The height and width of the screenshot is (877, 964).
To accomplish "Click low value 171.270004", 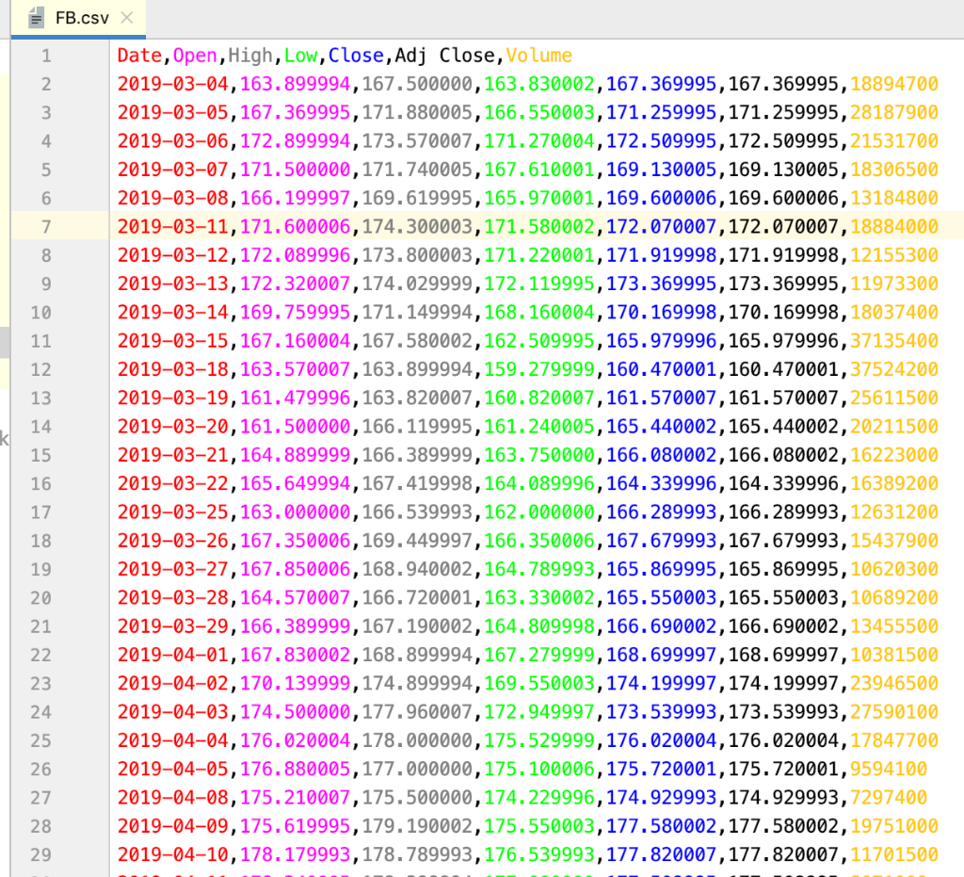I will coord(539,141).
